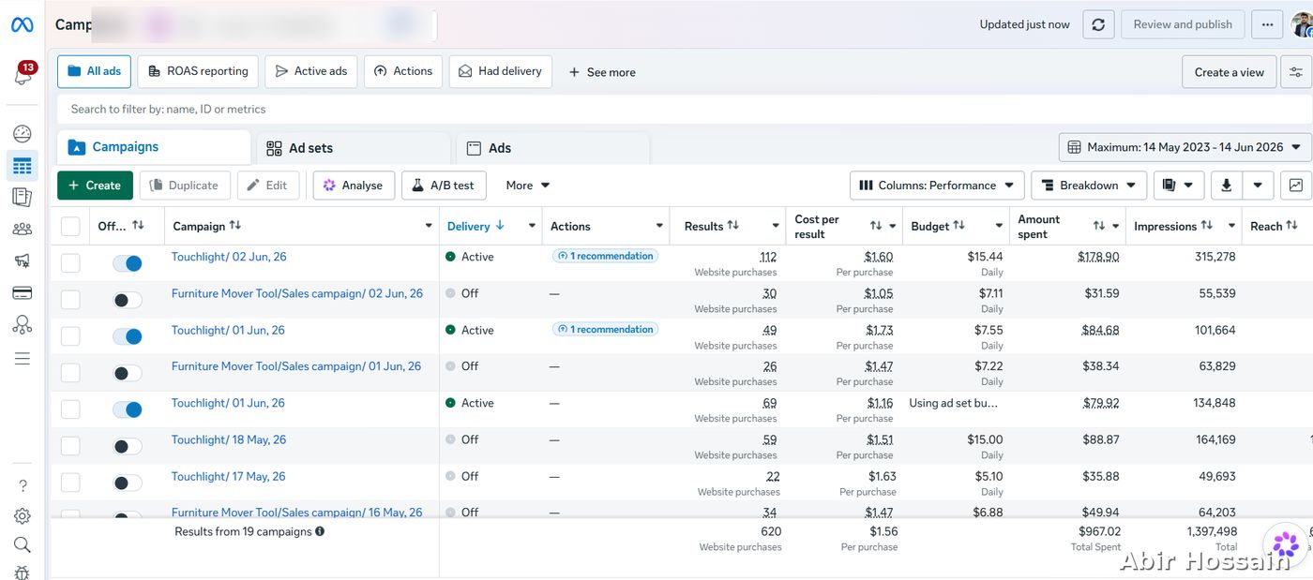
Task: Tick the select-all checkbox in table header
Action: 70,226
